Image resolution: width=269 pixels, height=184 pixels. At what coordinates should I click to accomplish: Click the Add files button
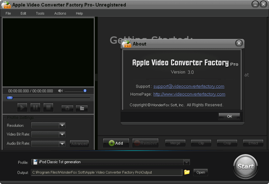coord(116,143)
